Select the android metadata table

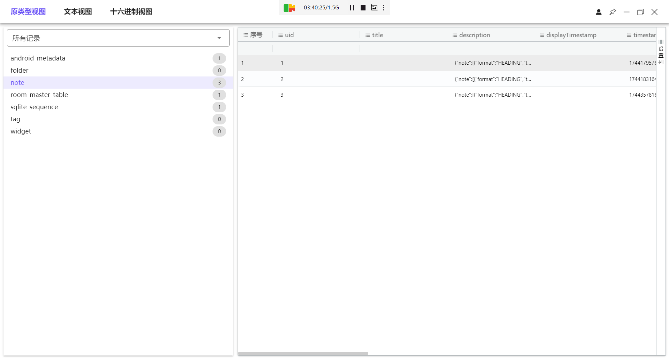click(38, 58)
